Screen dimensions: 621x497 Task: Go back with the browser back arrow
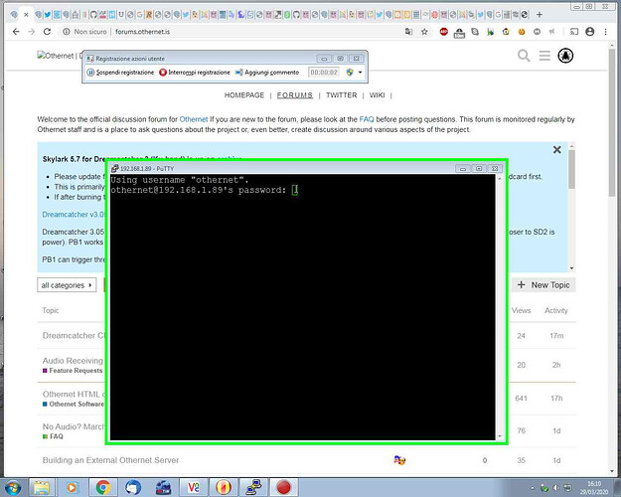pyautogui.click(x=16, y=32)
